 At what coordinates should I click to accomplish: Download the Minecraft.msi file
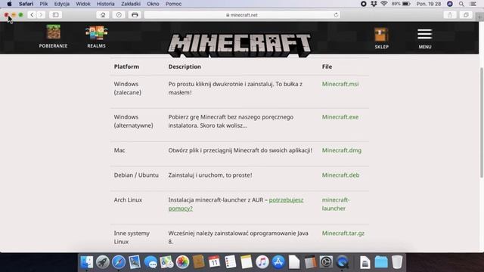point(340,84)
